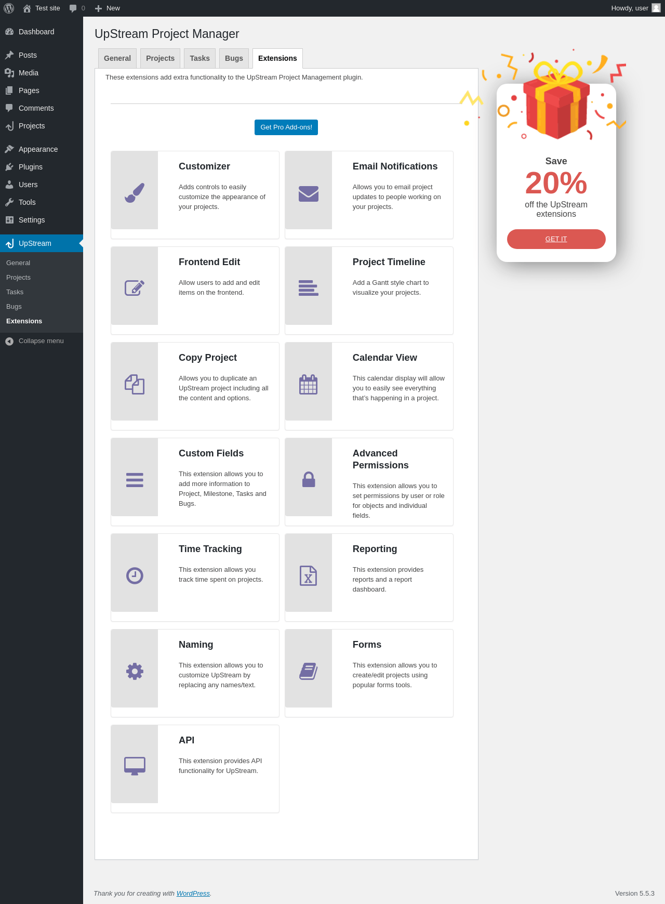The width and height of the screenshot is (665, 904).
Task: Click the Forms book icon
Action: point(309,671)
